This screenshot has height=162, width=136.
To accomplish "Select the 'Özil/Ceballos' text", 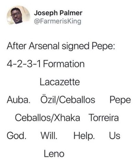I will pyautogui.click(x=68, y=99).
